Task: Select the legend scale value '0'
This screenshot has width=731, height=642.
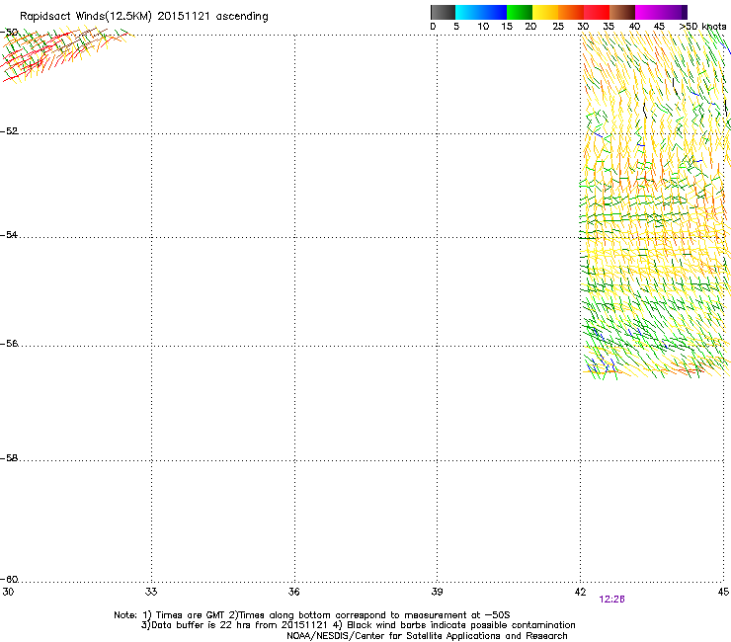Action: tap(433, 27)
